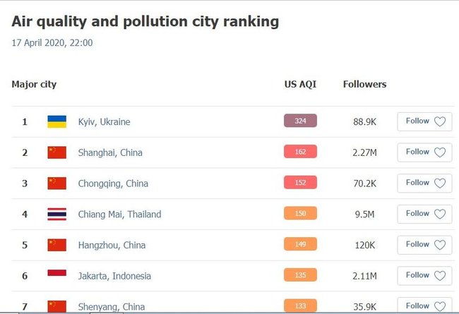Click the China flag next to Shenyang
This screenshot has height=314, width=459.
pyautogui.click(x=57, y=306)
